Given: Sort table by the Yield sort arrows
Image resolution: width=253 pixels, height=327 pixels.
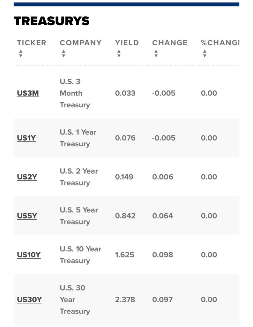Looking at the screenshot, I should (119, 54).
